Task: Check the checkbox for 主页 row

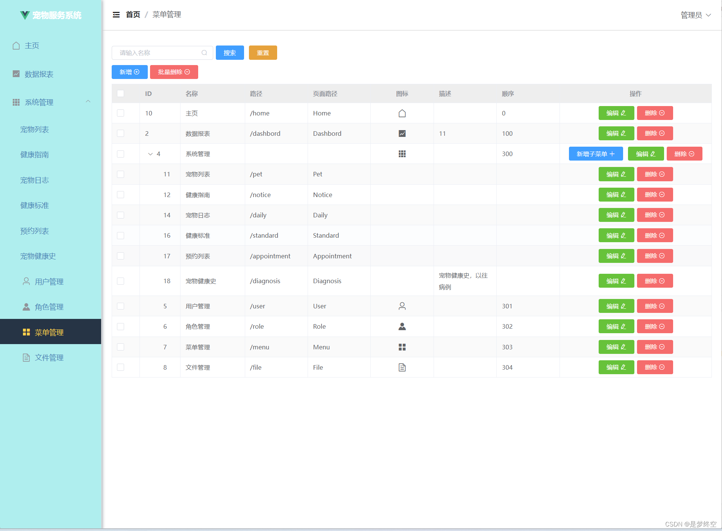Action: 120,113
